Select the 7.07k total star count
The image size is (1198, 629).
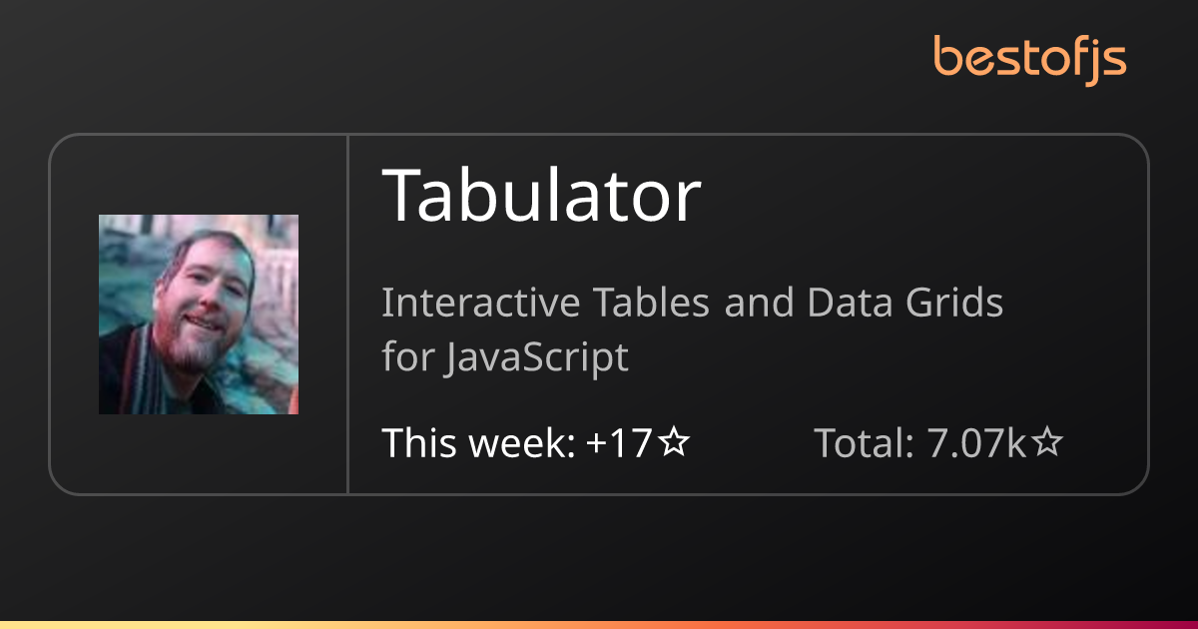[x=977, y=442]
